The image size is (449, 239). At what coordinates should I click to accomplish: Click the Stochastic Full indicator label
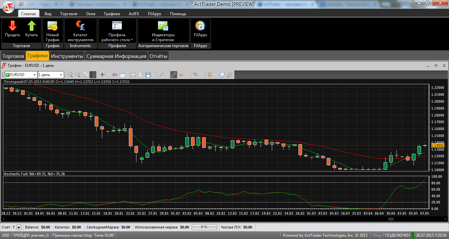[34, 173]
